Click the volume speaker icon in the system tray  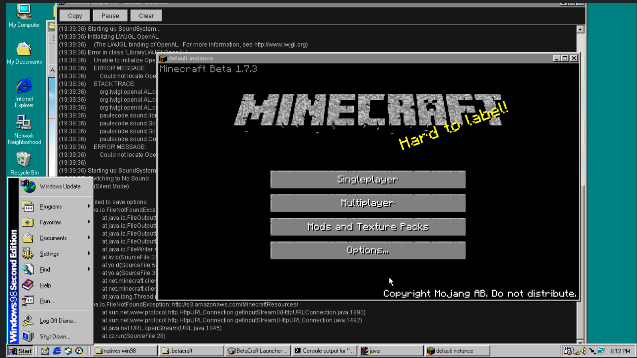tap(584, 351)
